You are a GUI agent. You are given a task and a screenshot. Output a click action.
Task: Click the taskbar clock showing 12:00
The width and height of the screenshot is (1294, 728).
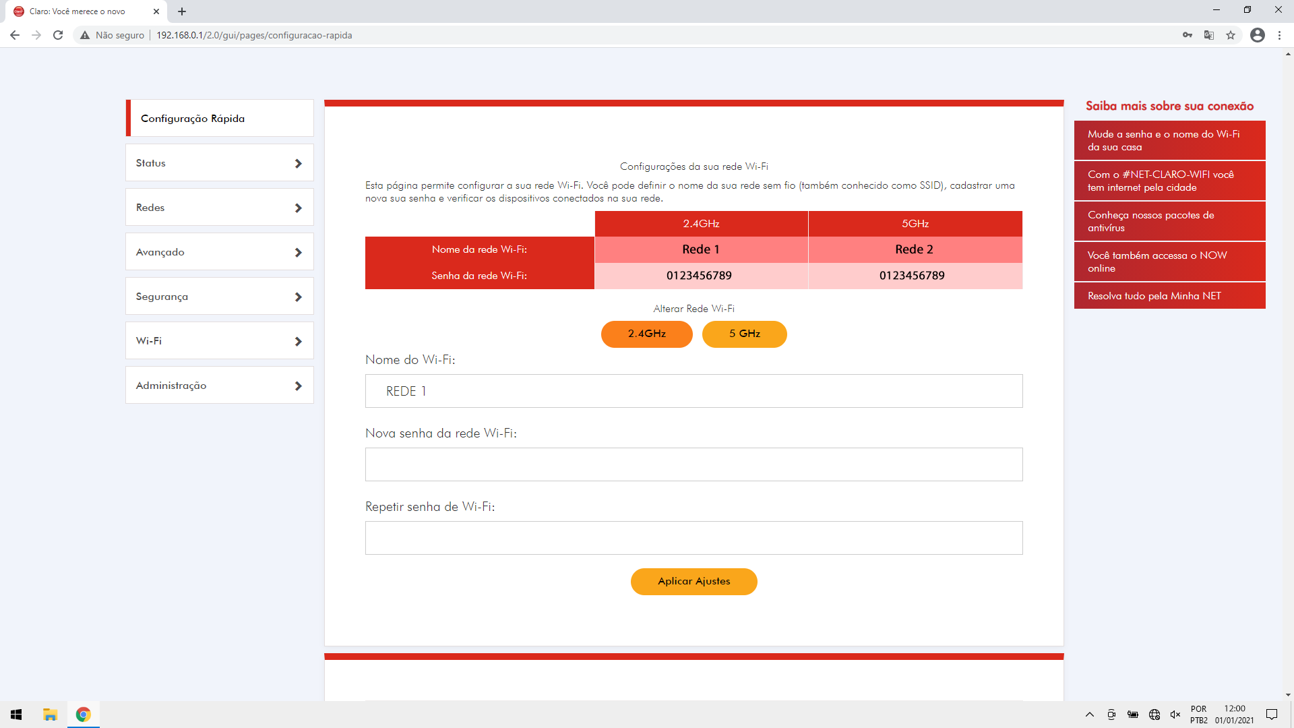pos(1234,715)
